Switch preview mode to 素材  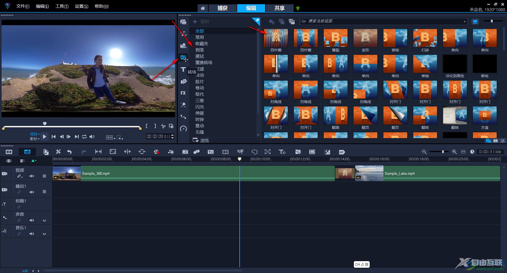33,139
